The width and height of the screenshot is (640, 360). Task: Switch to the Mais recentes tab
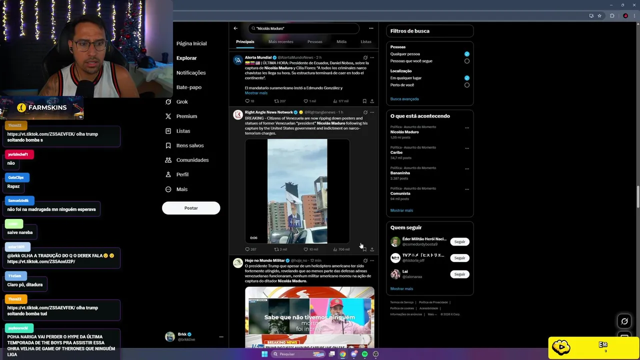[280, 41]
